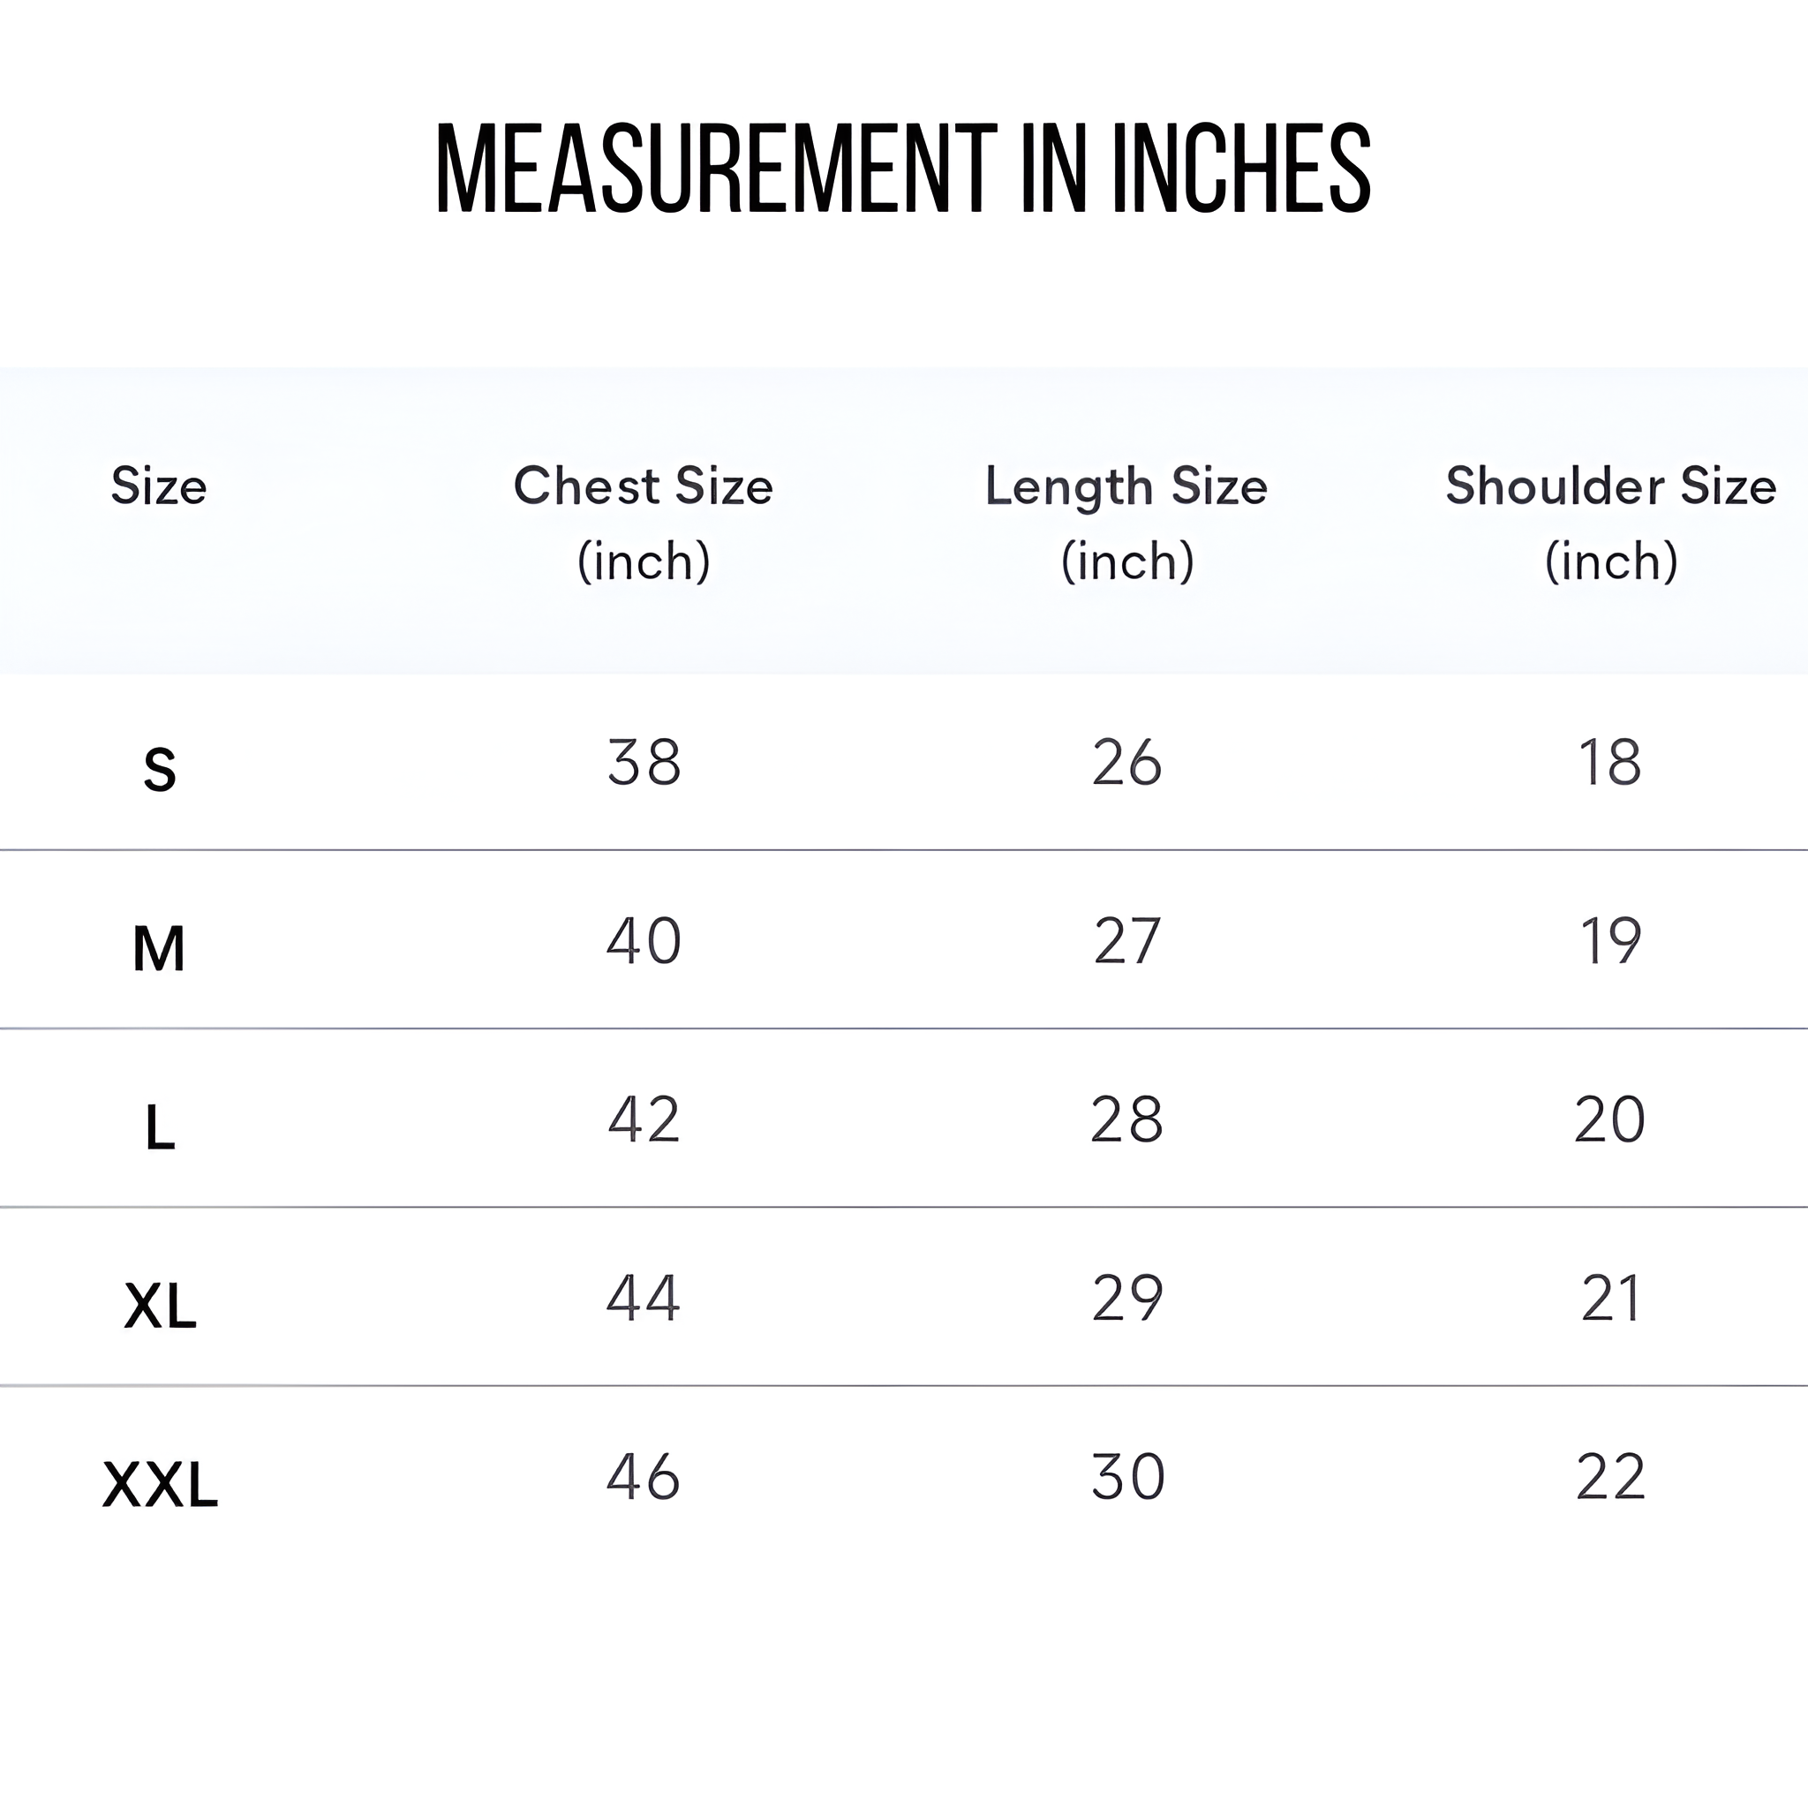
Task: Click shoulder value 20 in L row
Action: [x=1609, y=1119]
